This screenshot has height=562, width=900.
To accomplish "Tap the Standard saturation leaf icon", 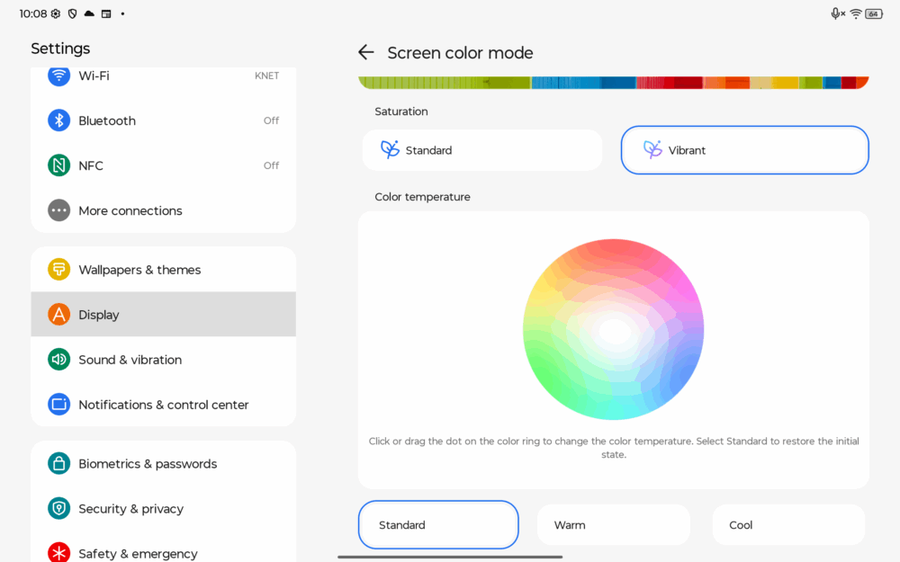I will coord(390,149).
